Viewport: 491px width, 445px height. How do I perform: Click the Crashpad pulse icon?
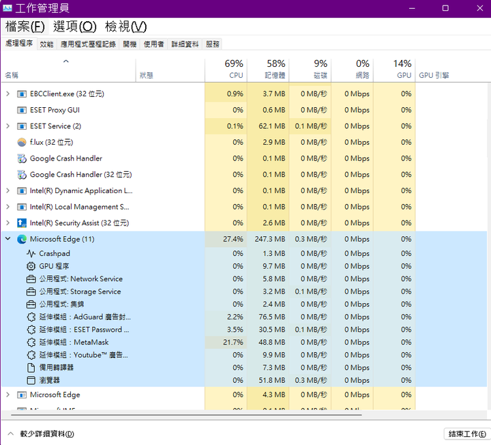coord(31,253)
